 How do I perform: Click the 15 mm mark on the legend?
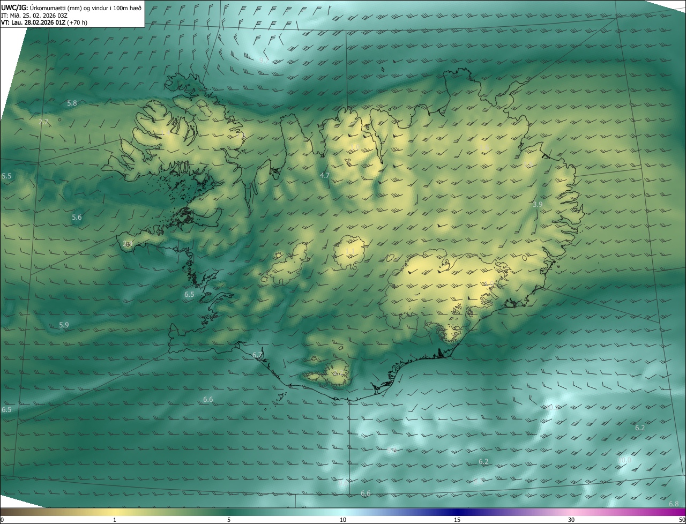[457, 520]
